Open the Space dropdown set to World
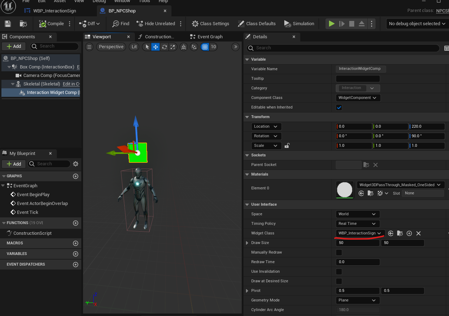The width and height of the screenshot is (449, 316). click(x=357, y=214)
